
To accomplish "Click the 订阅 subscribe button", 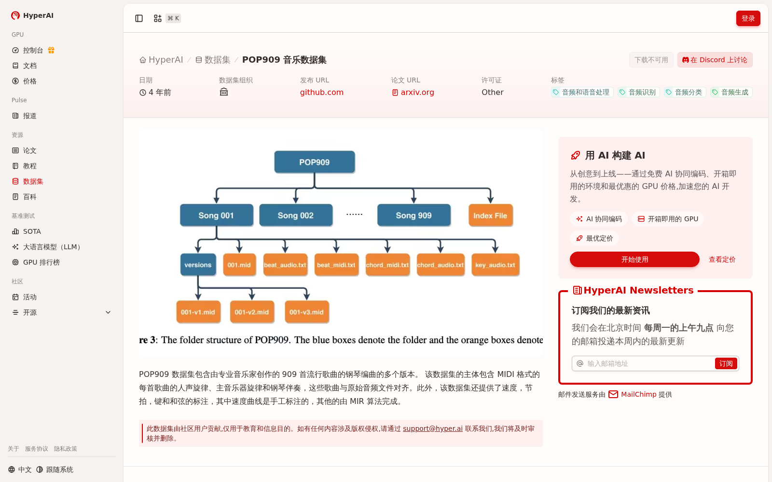I will [726, 363].
